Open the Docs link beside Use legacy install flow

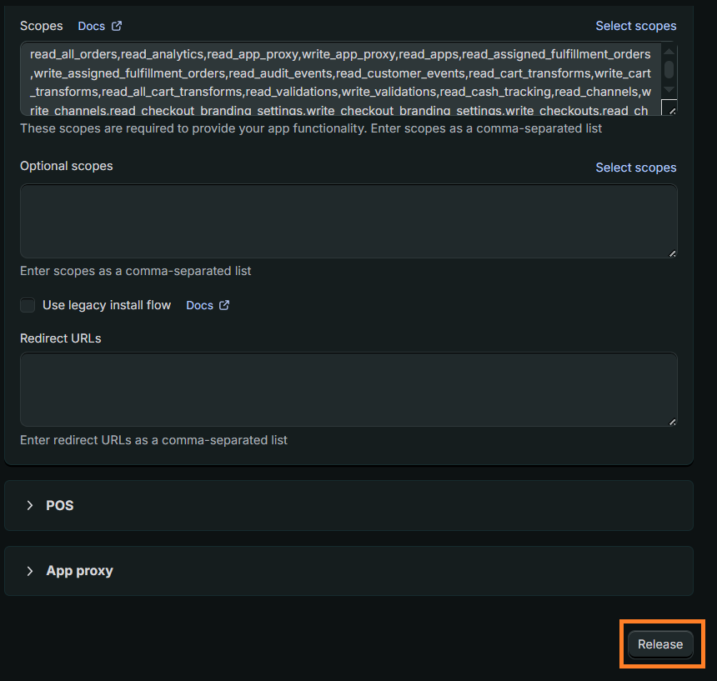(198, 305)
